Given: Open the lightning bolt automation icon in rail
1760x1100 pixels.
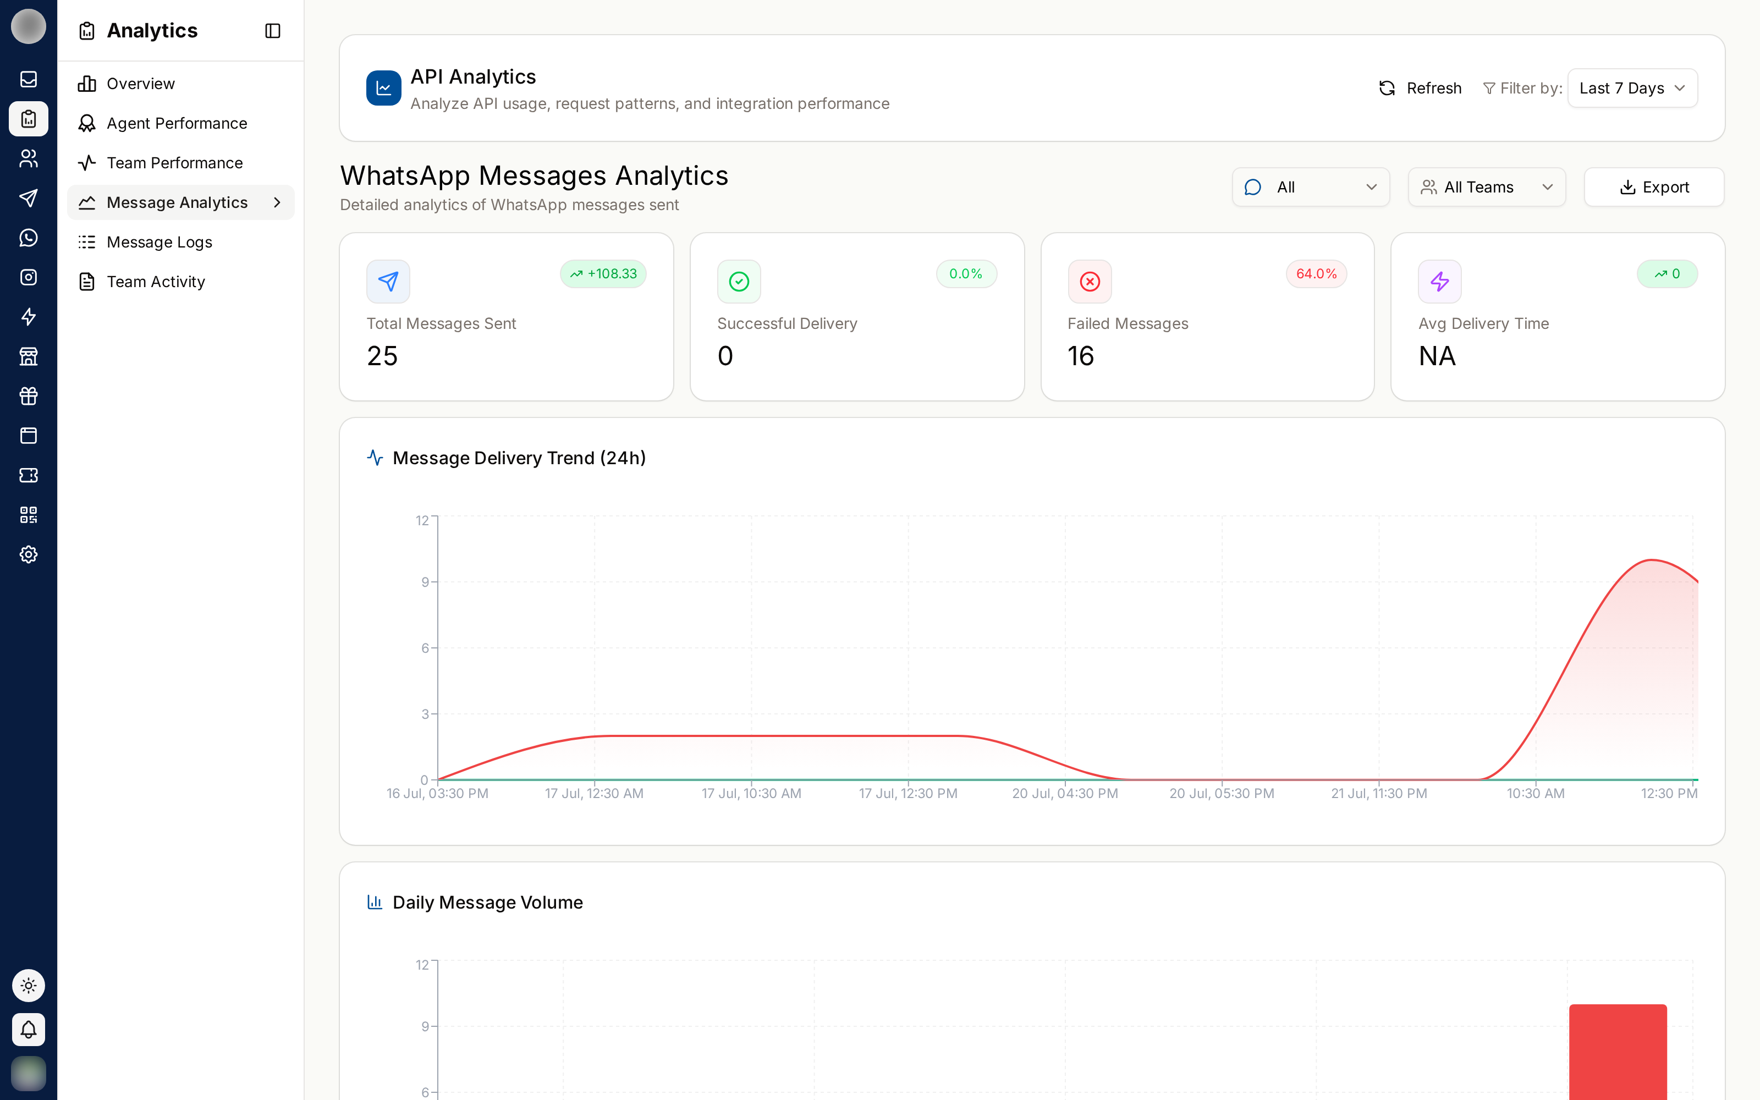Looking at the screenshot, I should click(29, 316).
